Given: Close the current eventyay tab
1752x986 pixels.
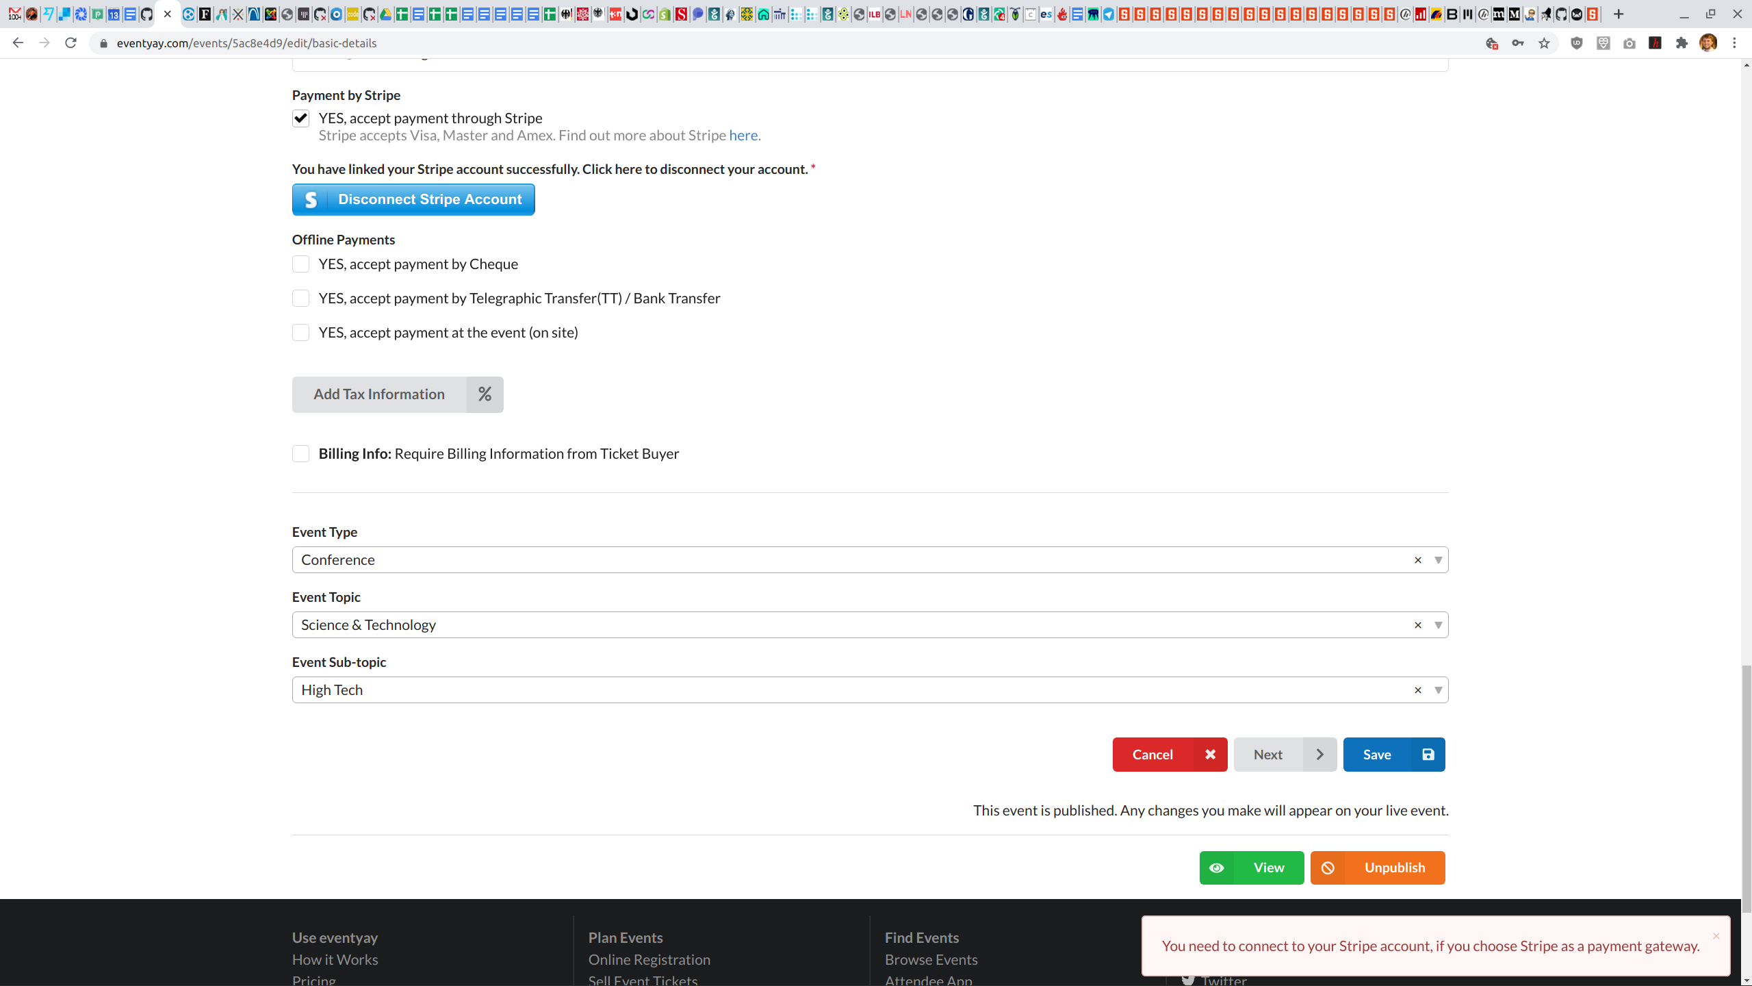Looking at the screenshot, I should point(168,14).
